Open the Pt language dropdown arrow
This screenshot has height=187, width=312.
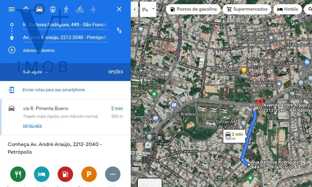(x=153, y=9)
